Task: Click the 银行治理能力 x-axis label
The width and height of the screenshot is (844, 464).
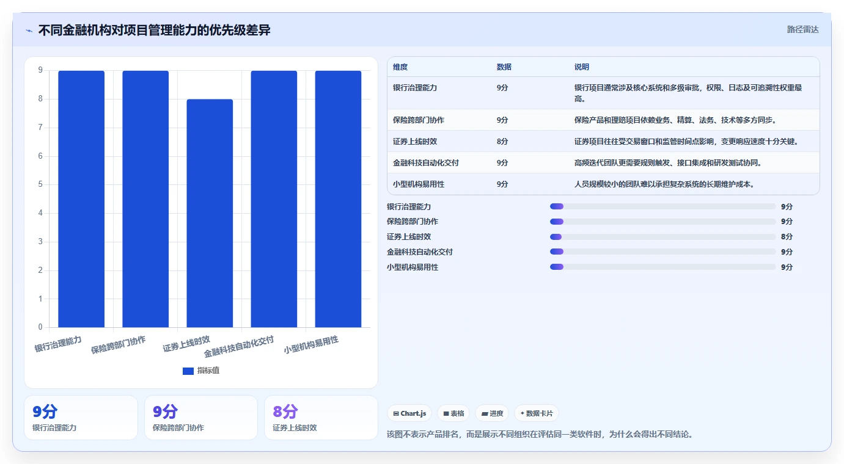Action: point(58,344)
